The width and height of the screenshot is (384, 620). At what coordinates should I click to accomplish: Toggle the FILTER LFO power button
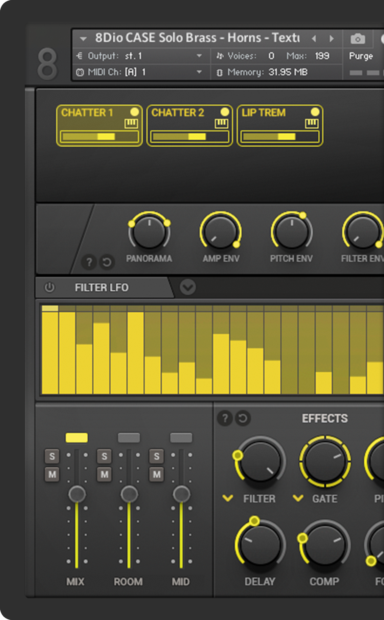pos(49,288)
